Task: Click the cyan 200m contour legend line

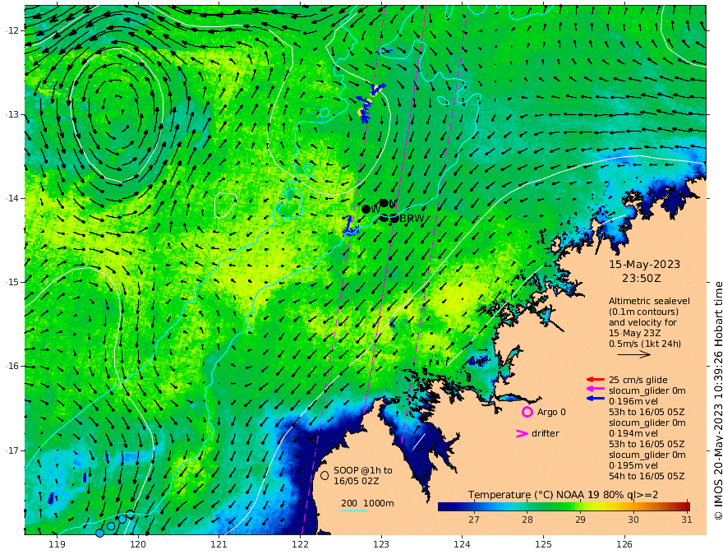Action: tap(354, 510)
